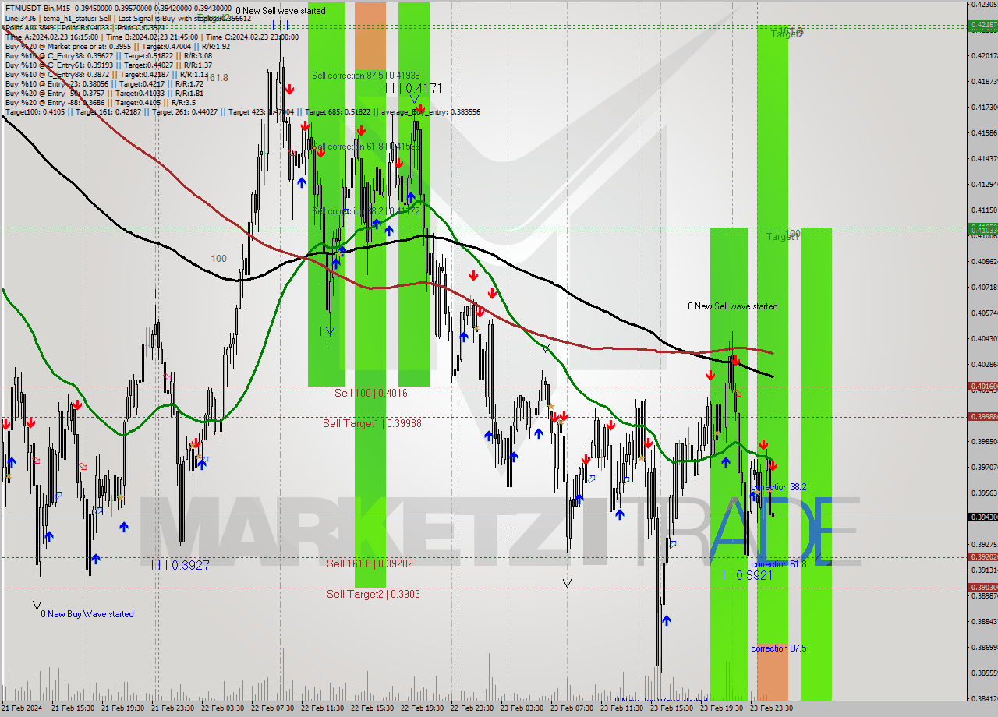998x717 pixels.
Task: Click 'Sell correction 87.5 | 0.41936' label
Action: [366, 76]
